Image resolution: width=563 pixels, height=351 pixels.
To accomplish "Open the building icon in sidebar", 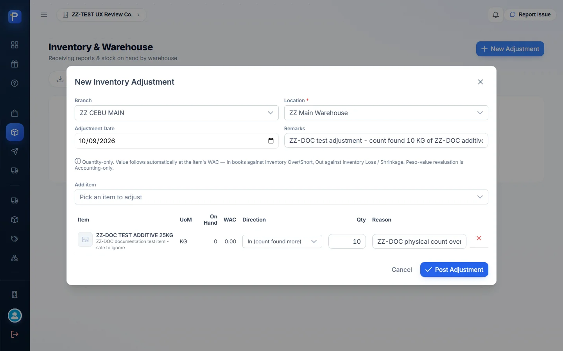I will pos(15,294).
